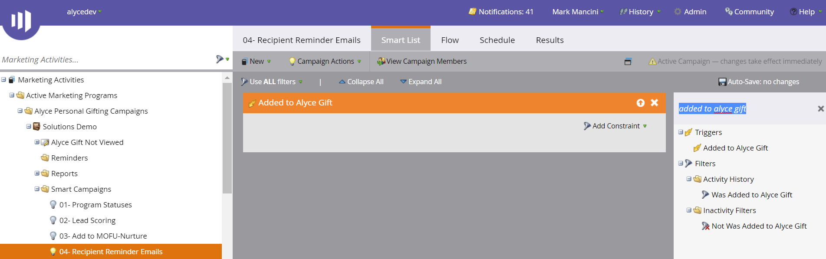Click the Campaign Actions lightbulb icon

point(292,62)
